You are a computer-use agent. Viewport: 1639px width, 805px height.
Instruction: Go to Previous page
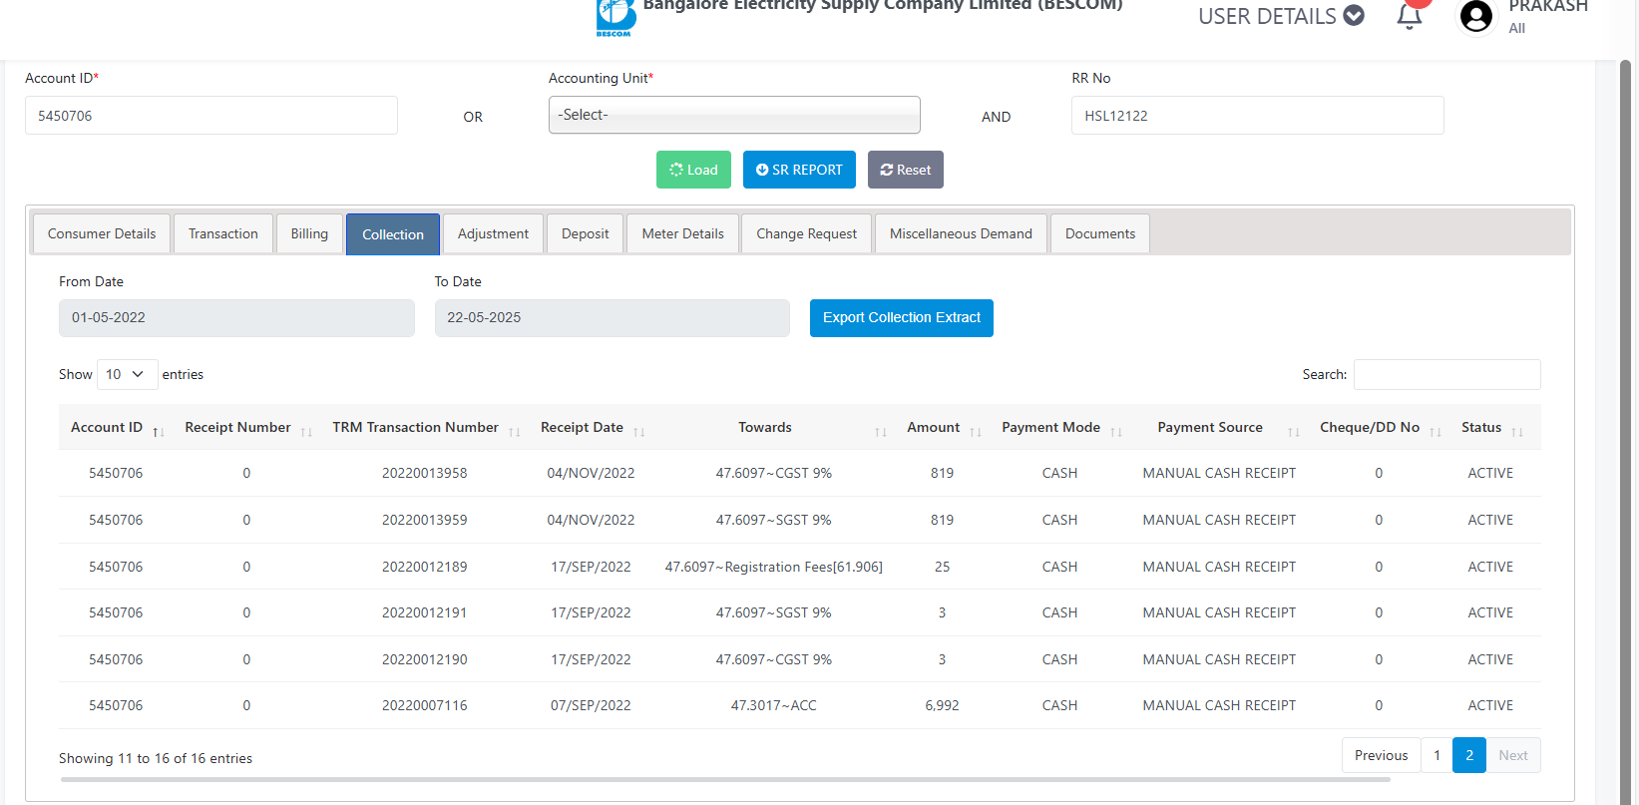pyautogui.click(x=1381, y=755)
